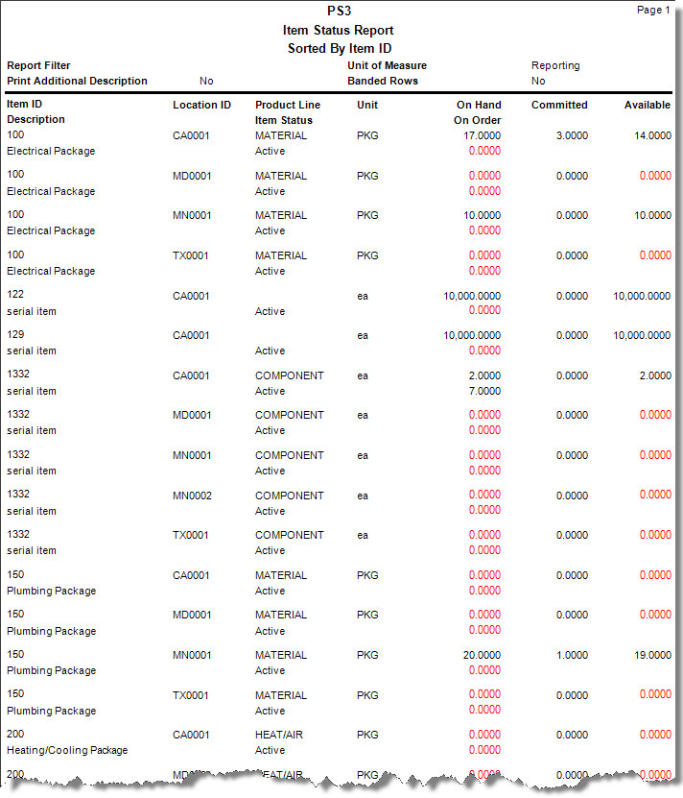Image resolution: width=683 pixels, height=798 pixels.
Task: Click the 1.0000 committed value
Action: click(572, 655)
